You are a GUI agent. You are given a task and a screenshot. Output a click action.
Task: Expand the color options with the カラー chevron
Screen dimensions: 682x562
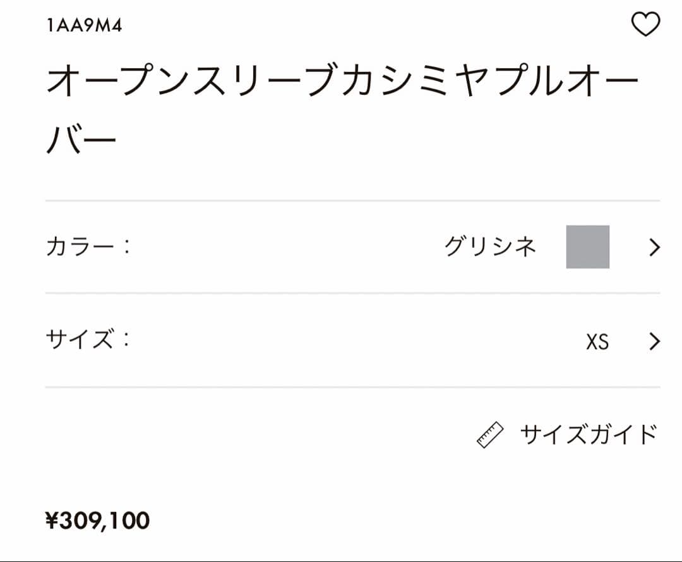click(654, 248)
